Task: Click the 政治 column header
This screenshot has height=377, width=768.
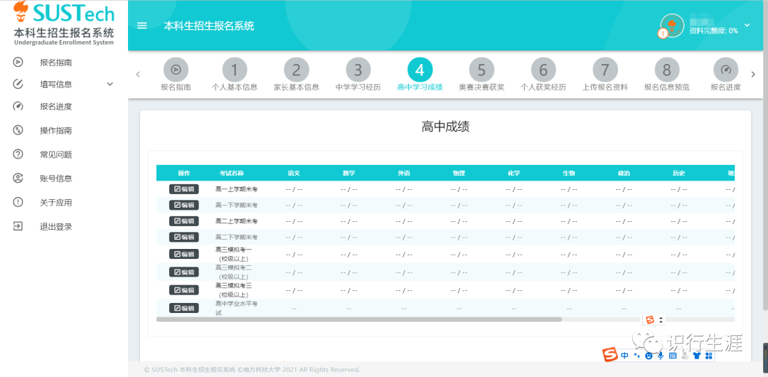Action: coord(624,173)
